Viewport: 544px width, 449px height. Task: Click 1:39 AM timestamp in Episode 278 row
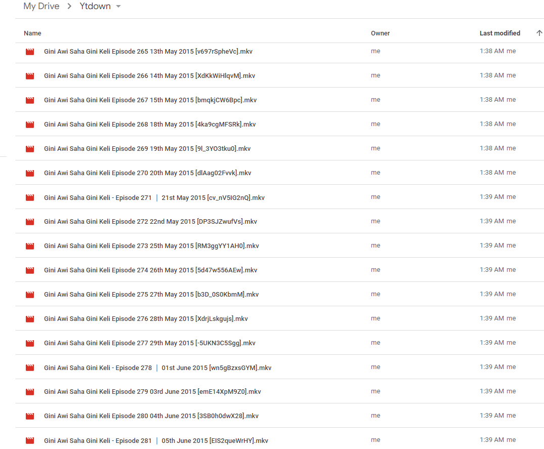point(491,367)
